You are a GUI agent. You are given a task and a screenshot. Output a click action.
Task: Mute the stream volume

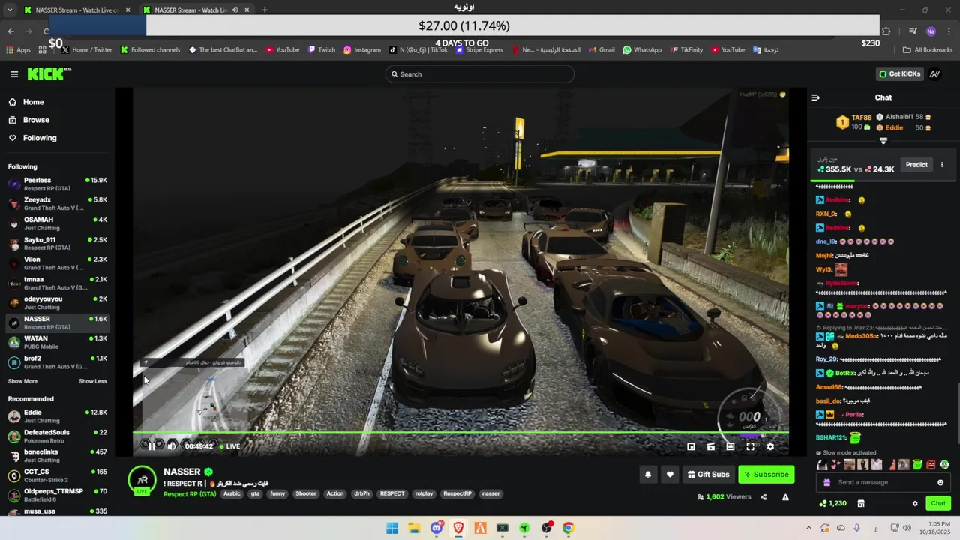172,446
